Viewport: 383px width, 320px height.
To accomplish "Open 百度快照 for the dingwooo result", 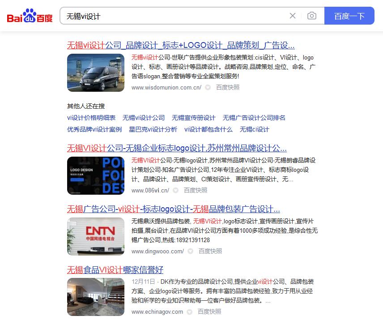I will pyautogui.click(x=210, y=251).
